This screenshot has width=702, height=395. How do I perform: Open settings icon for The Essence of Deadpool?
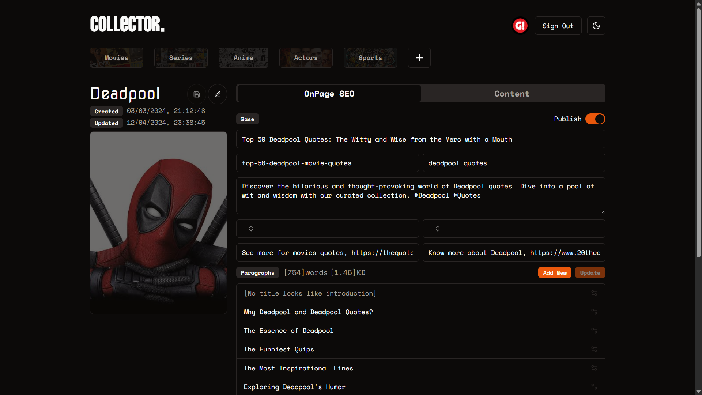pyautogui.click(x=594, y=331)
